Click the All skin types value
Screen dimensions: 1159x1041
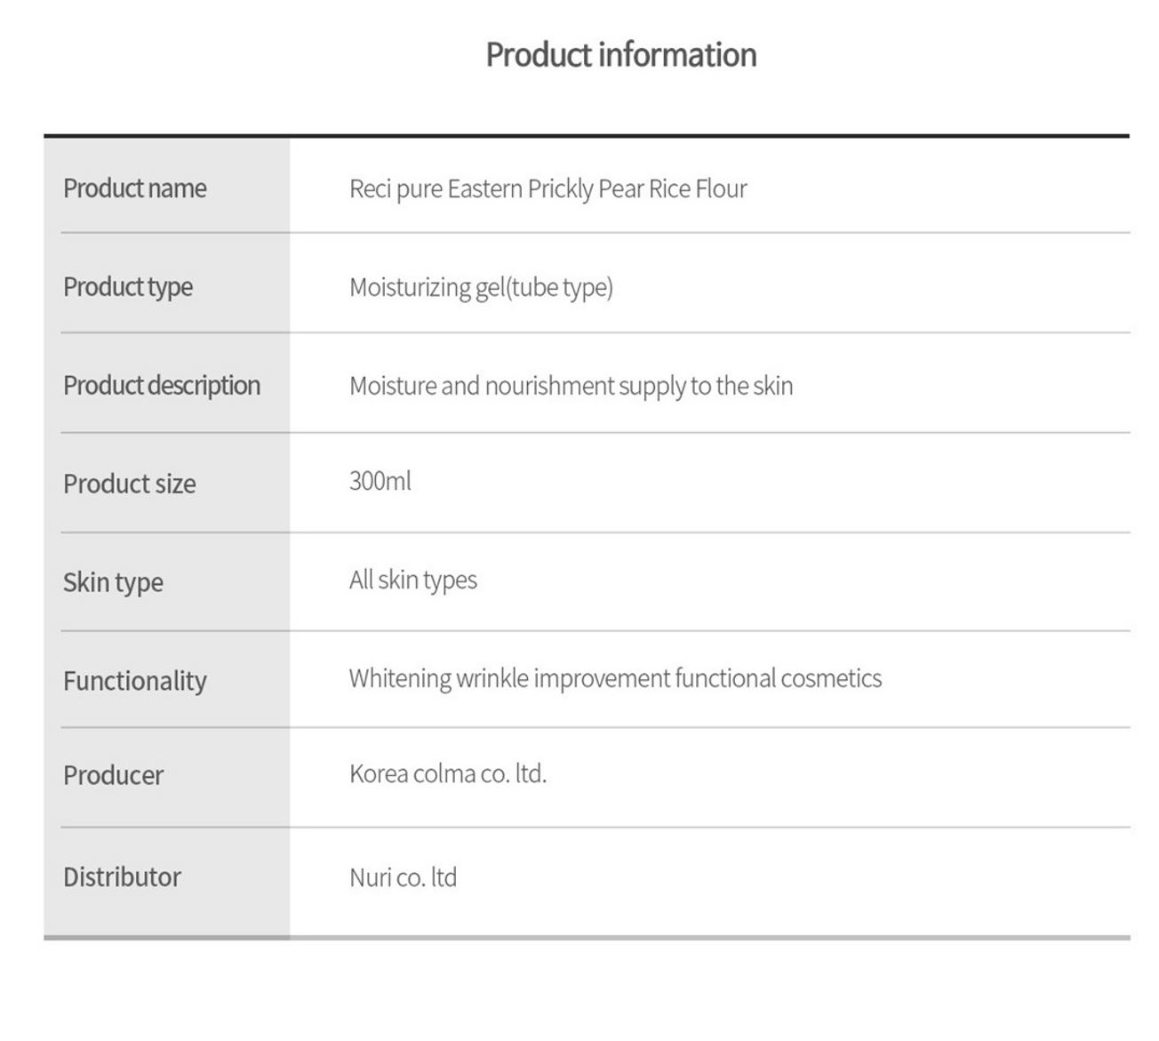(x=412, y=580)
